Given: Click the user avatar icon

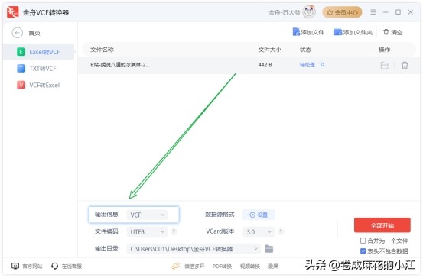Looking at the screenshot, I should point(309,12).
